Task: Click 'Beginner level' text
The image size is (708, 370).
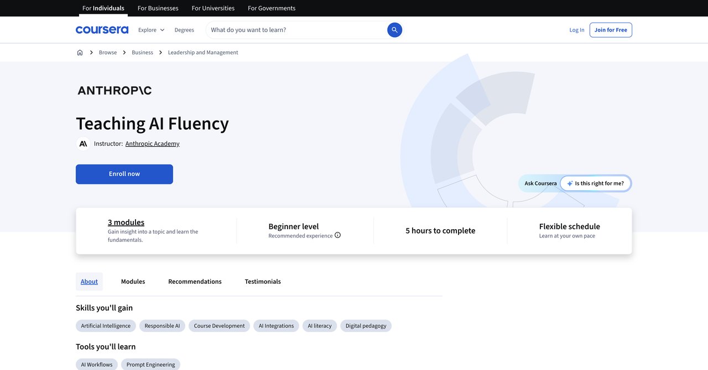Action: tap(294, 226)
